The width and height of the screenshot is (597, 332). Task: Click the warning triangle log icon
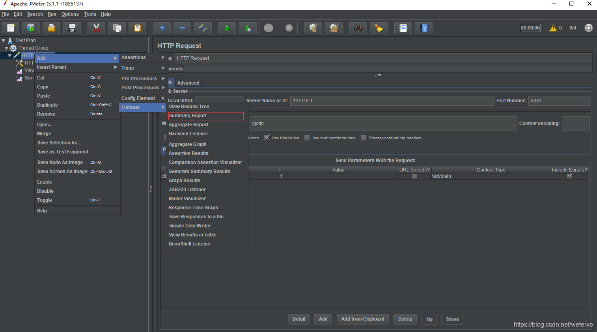coord(553,28)
